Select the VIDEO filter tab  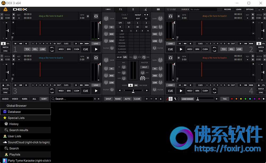(15, 99)
